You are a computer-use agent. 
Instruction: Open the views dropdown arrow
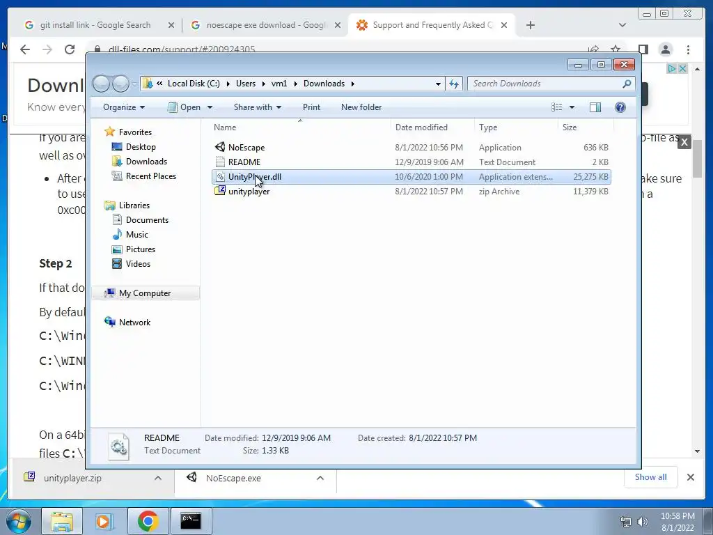tap(572, 107)
